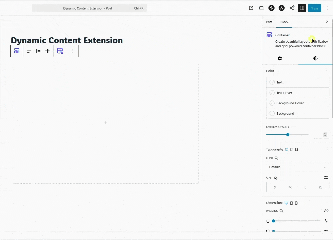Viewport: 333px width, 240px height.
Task: Click the padding link sides icon
Action: coord(326,211)
